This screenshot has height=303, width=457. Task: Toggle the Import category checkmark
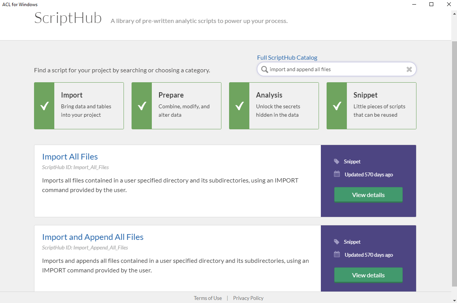(44, 106)
